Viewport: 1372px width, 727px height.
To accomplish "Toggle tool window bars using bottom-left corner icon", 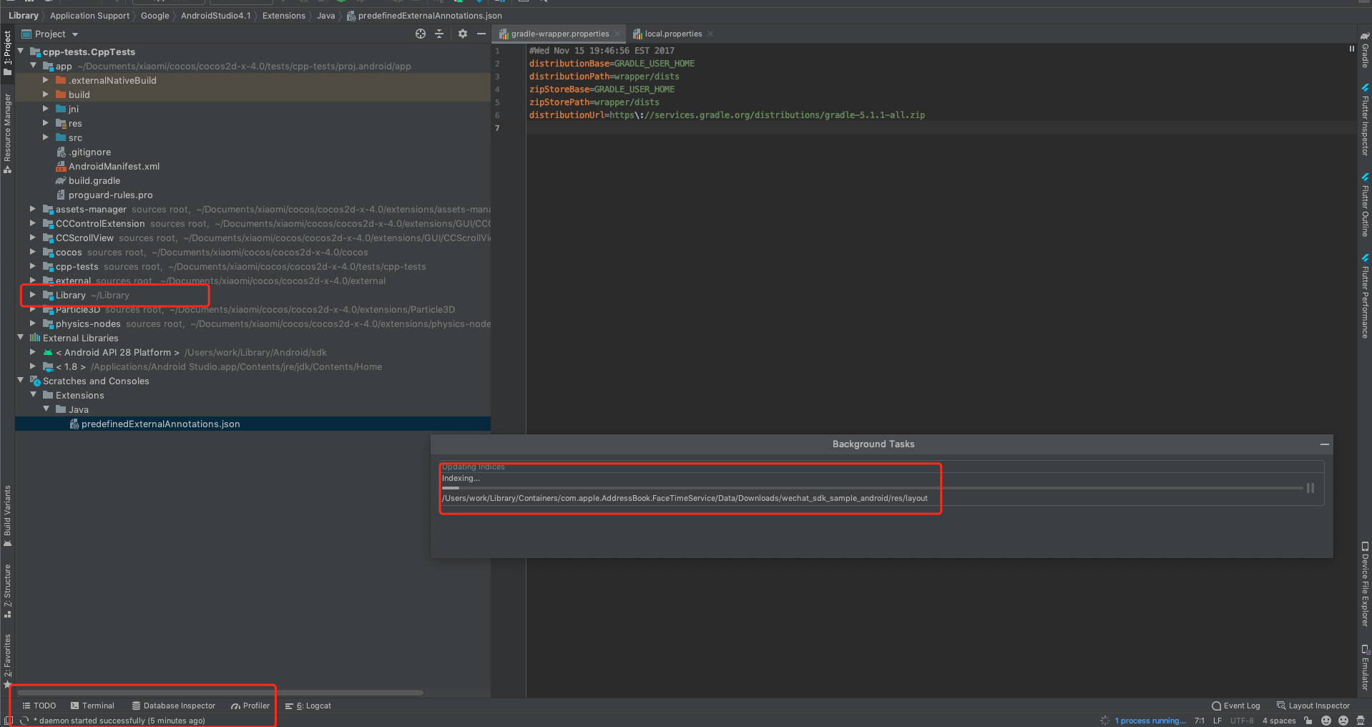I will coord(9,721).
